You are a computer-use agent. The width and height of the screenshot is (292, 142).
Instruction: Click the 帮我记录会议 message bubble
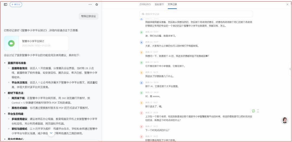(88, 17)
